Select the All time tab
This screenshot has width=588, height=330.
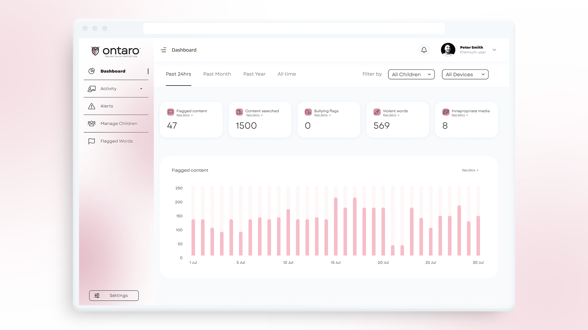(x=287, y=74)
